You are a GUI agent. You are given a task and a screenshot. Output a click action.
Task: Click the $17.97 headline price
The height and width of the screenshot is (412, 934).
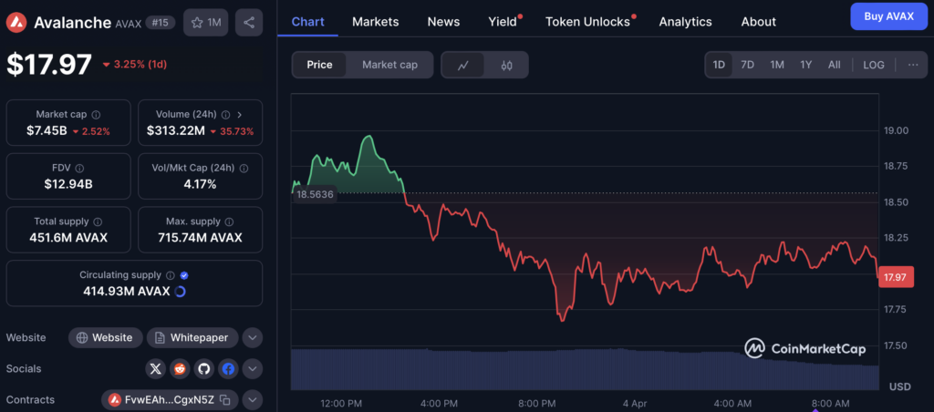tap(49, 65)
